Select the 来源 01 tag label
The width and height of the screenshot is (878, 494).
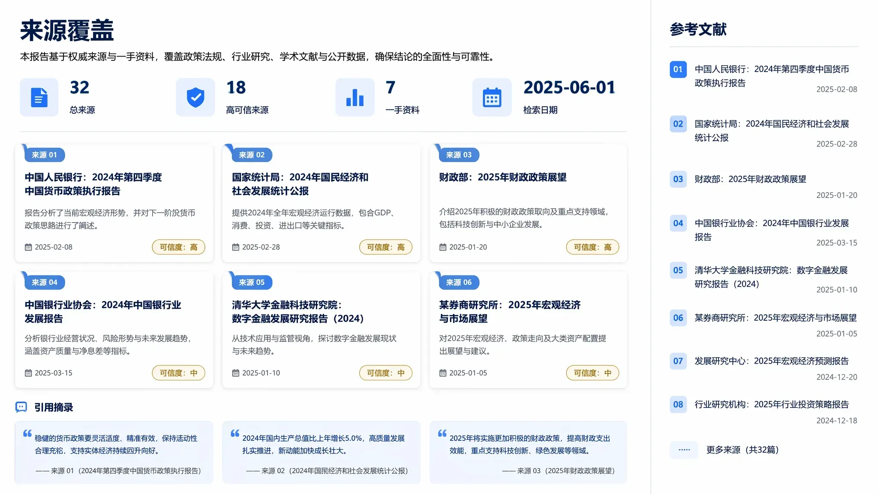coord(45,155)
